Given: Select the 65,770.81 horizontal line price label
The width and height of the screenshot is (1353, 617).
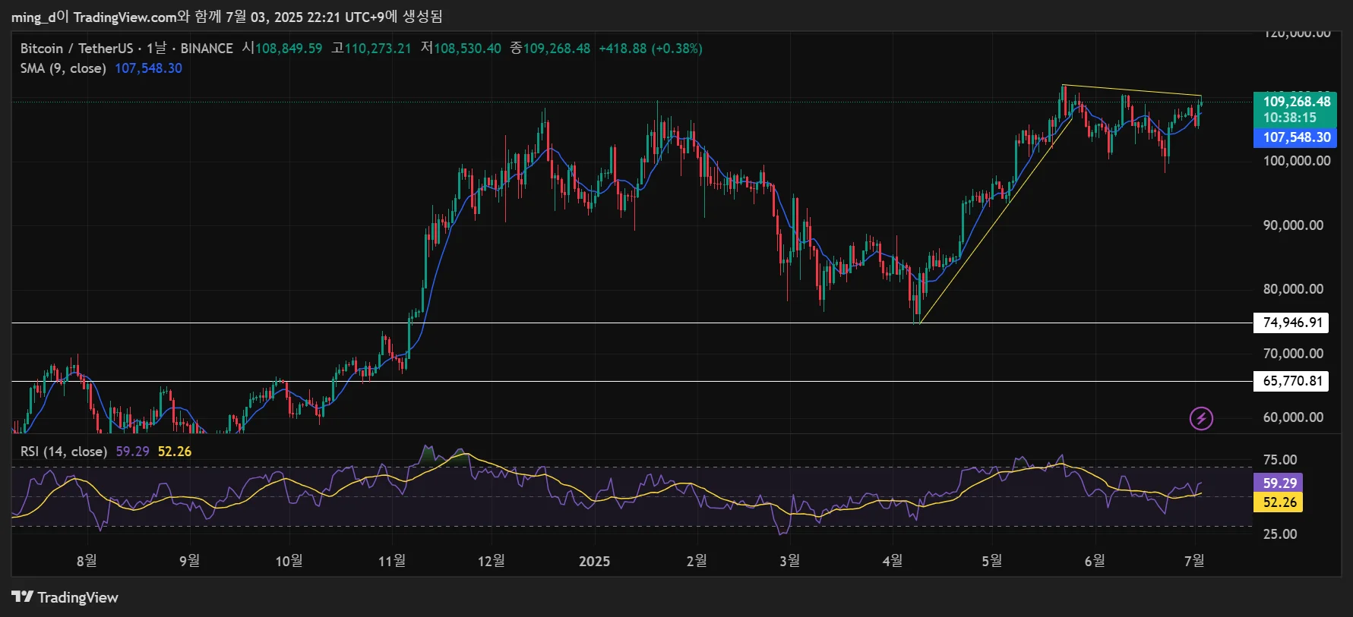Looking at the screenshot, I should pyautogui.click(x=1292, y=381).
